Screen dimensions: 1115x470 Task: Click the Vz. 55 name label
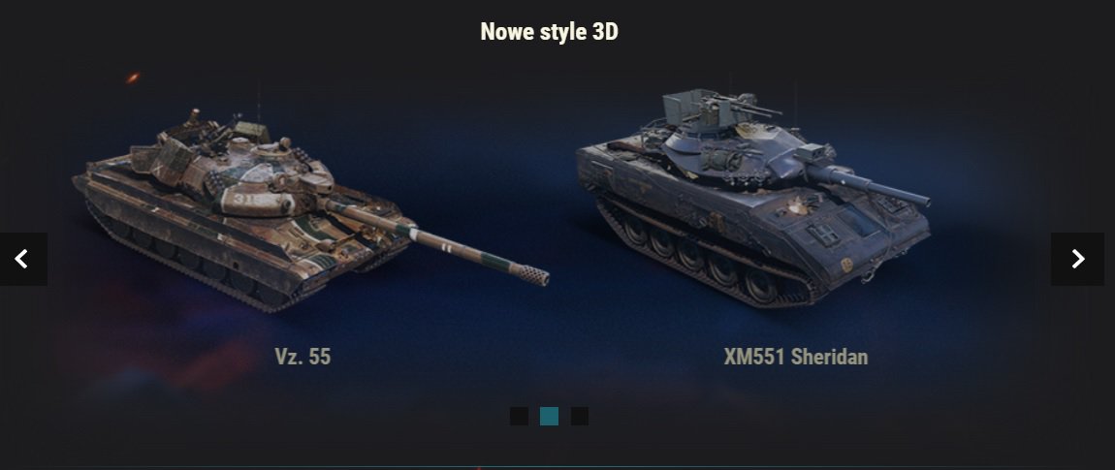click(303, 357)
